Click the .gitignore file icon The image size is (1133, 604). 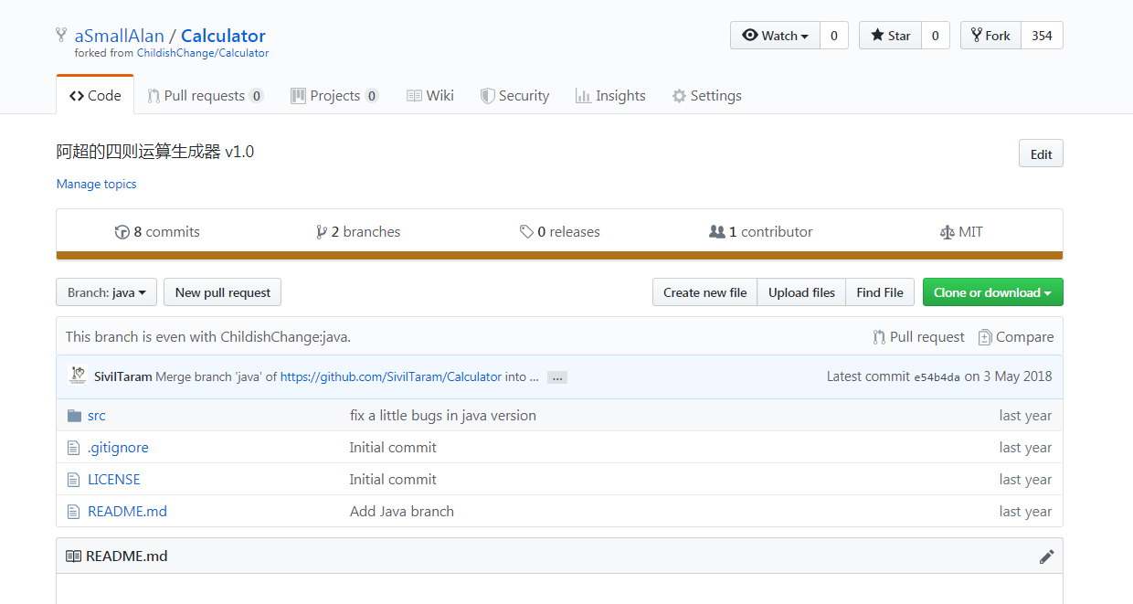(74, 448)
